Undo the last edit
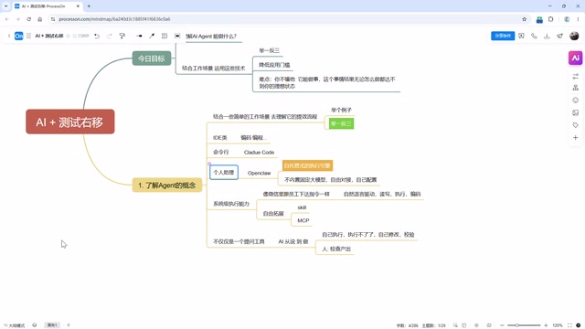This screenshot has height=329, width=585. (x=97, y=36)
